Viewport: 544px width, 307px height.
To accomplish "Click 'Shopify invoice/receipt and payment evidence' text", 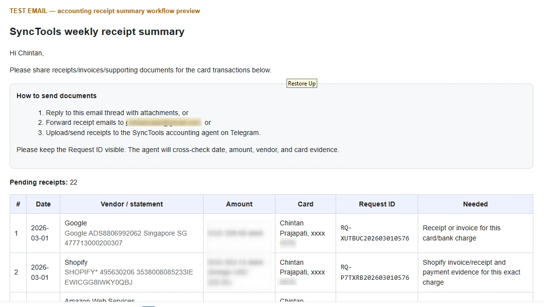I will [471, 273].
